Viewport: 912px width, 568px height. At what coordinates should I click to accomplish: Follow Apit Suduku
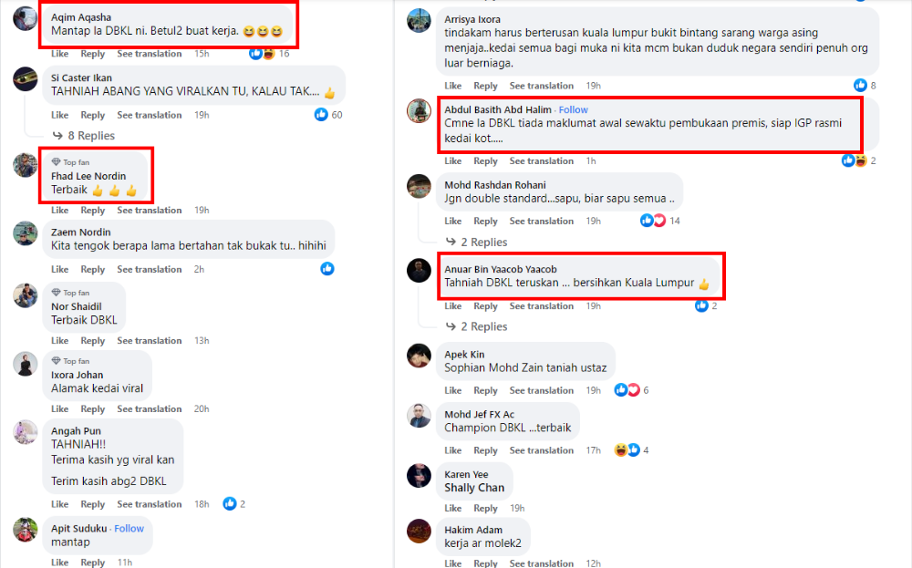pyautogui.click(x=130, y=529)
